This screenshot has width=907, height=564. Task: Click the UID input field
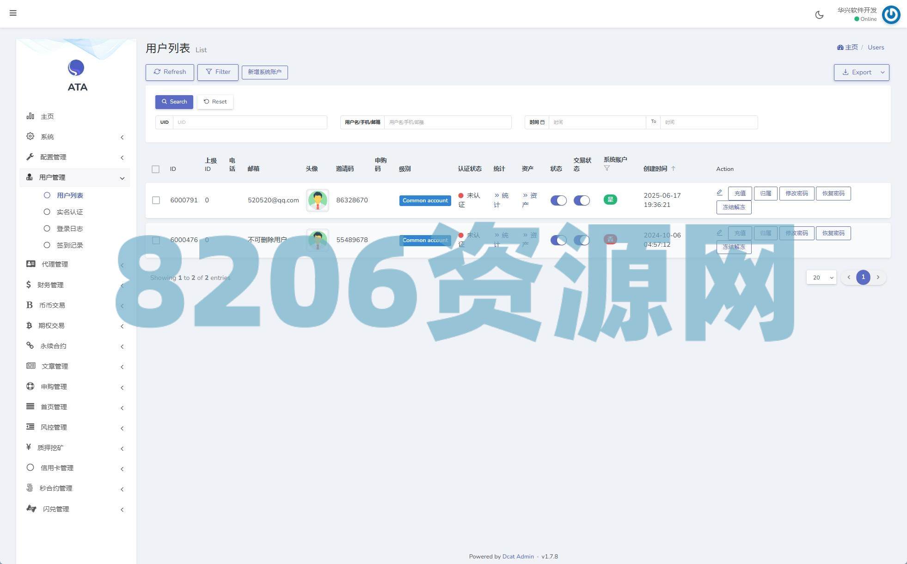[250, 122]
